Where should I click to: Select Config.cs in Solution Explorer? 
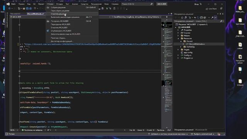(187, 55)
